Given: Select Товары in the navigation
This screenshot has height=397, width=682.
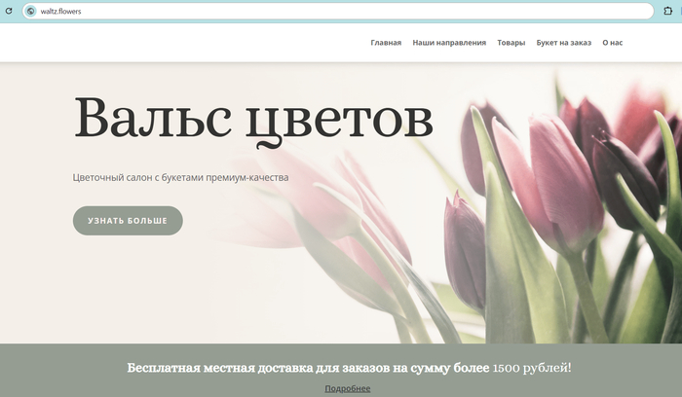Looking at the screenshot, I should click(511, 43).
